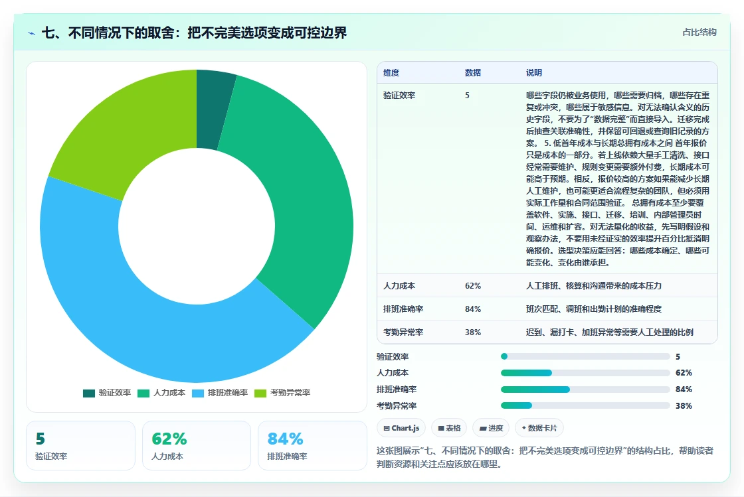Click the sparkle icon in 数据卡片 chip
The image size is (744, 497).
coord(524,428)
